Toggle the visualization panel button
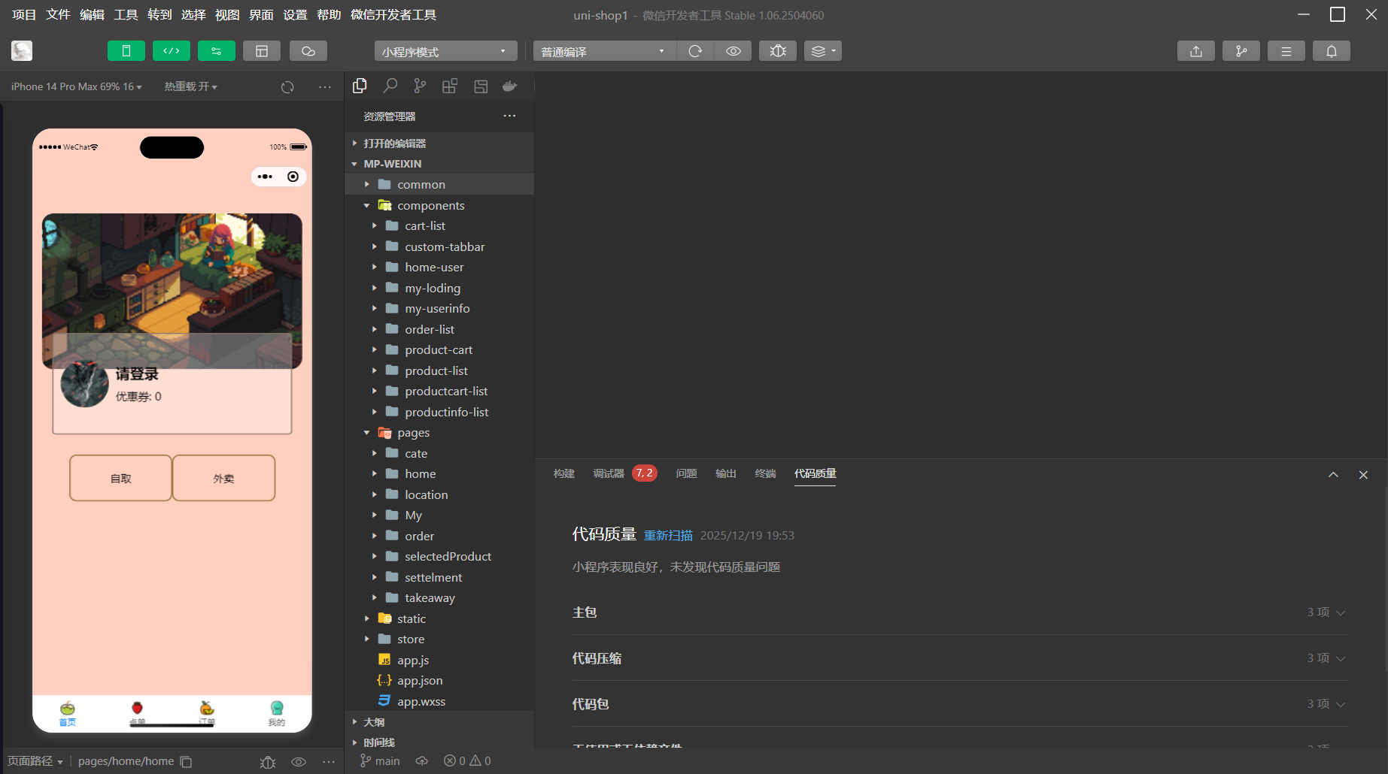The height and width of the screenshot is (774, 1388). (262, 51)
